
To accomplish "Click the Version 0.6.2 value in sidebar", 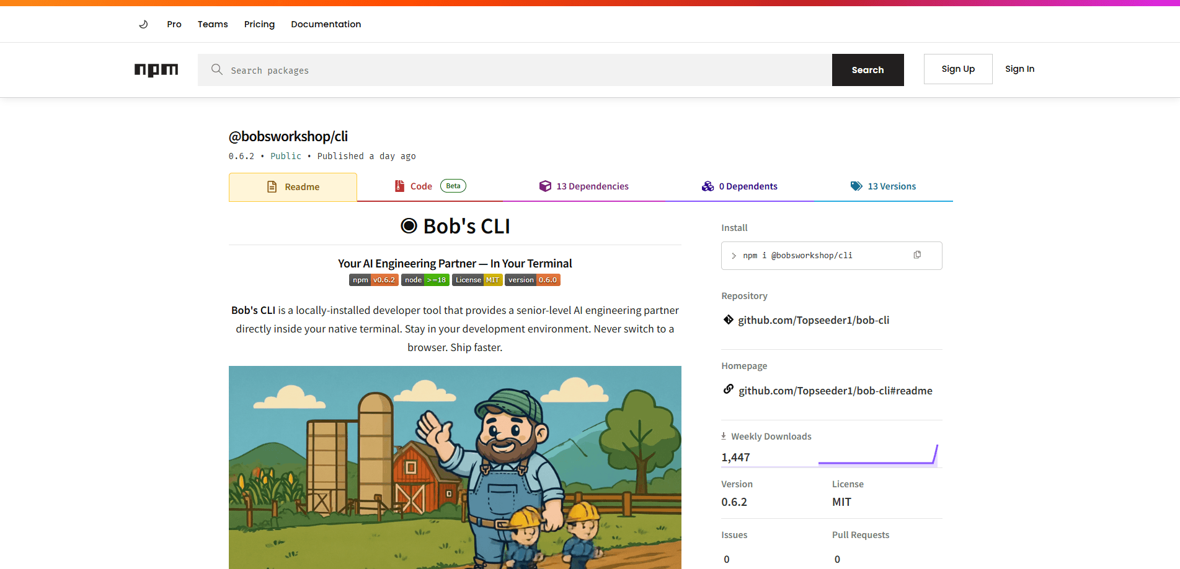I will (734, 502).
